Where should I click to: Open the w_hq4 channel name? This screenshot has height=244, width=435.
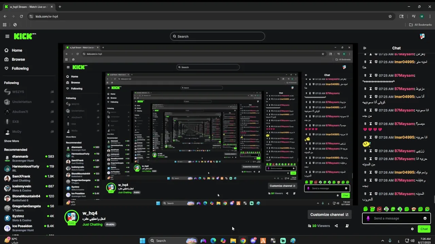(x=90, y=213)
